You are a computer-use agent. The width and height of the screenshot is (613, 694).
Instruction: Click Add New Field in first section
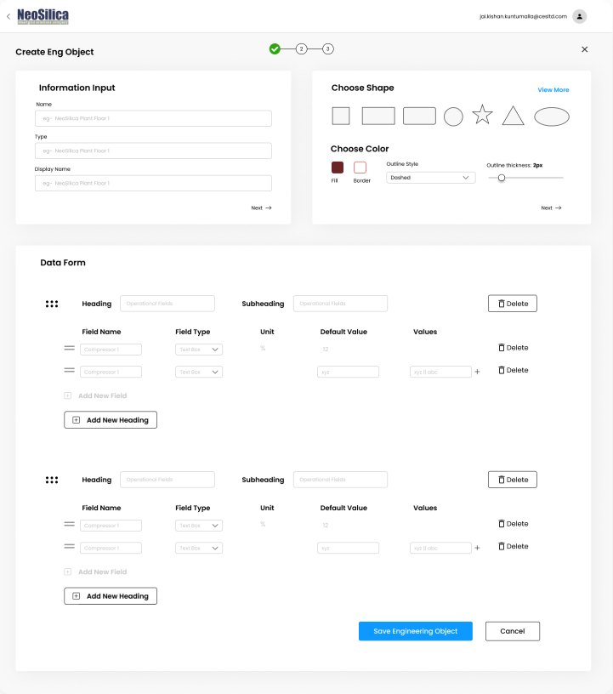click(x=95, y=395)
